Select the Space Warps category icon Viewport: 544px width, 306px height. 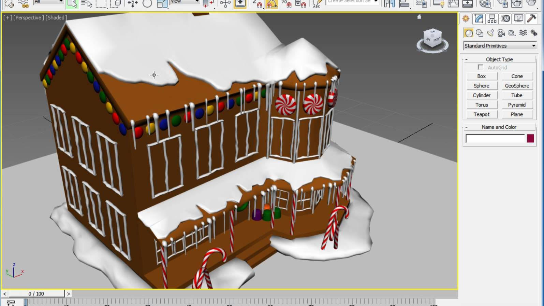523,33
